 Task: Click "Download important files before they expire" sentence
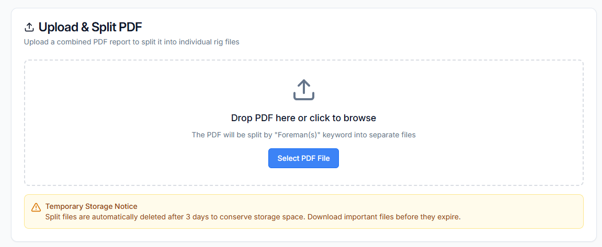coord(384,217)
